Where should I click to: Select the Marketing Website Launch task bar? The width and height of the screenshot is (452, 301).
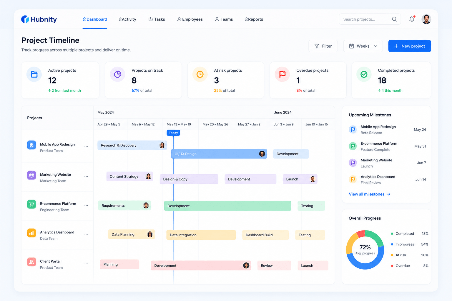click(x=300, y=179)
